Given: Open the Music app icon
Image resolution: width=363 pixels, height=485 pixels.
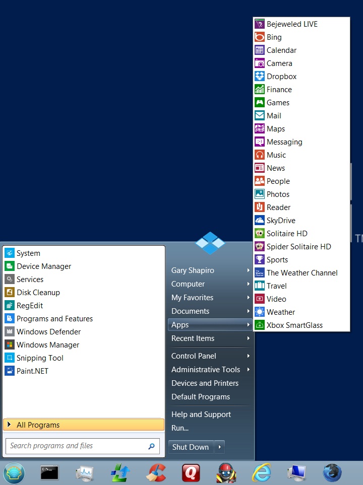Looking at the screenshot, I should click(x=260, y=155).
